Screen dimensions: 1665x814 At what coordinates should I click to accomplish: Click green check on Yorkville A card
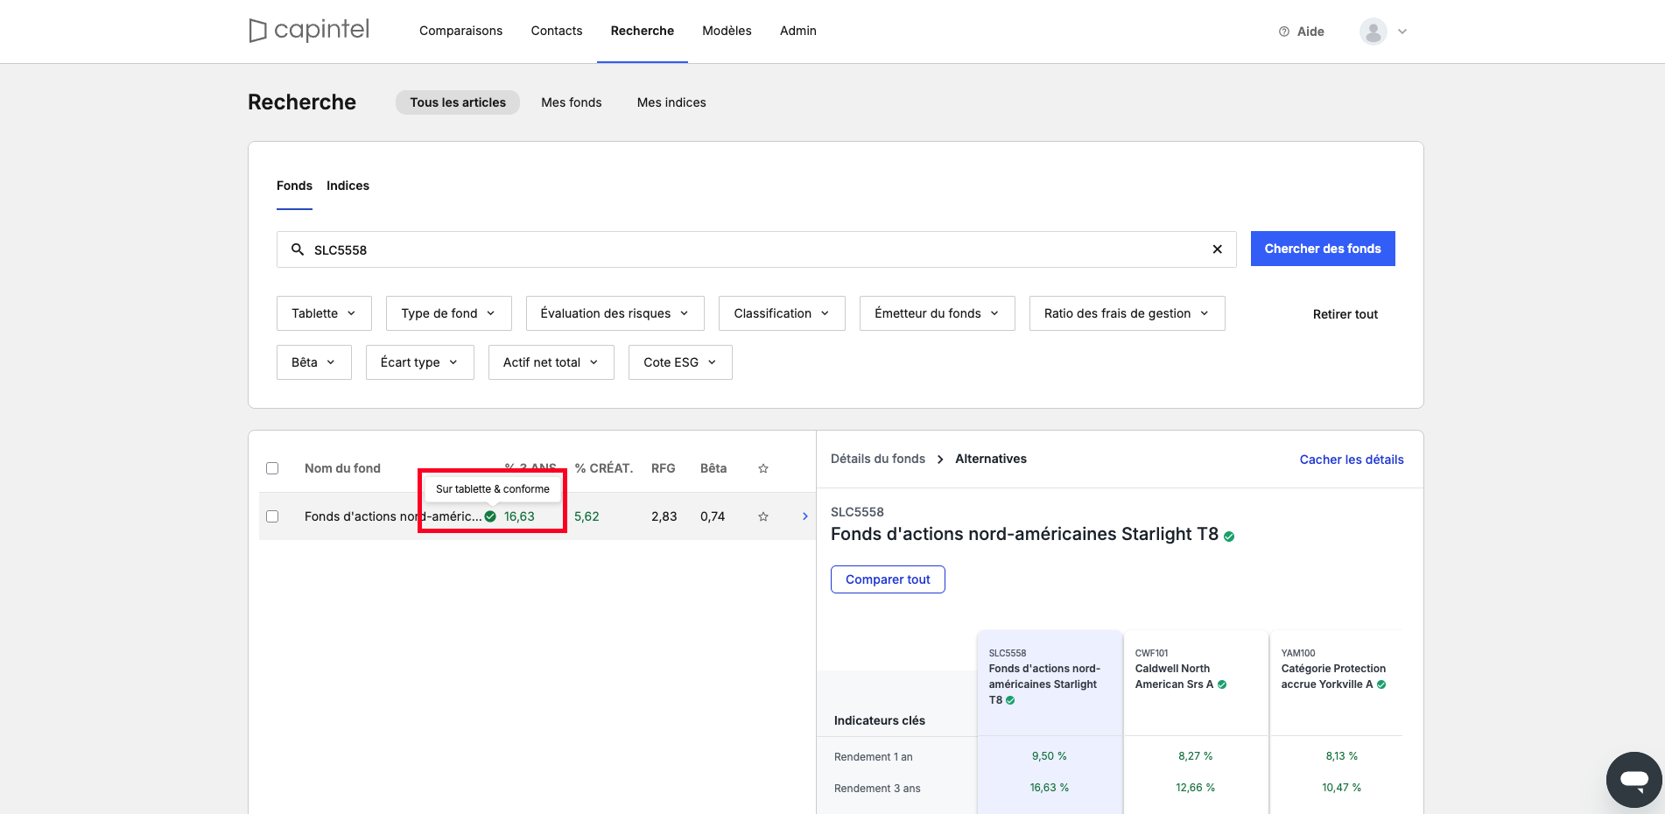pos(1381,684)
